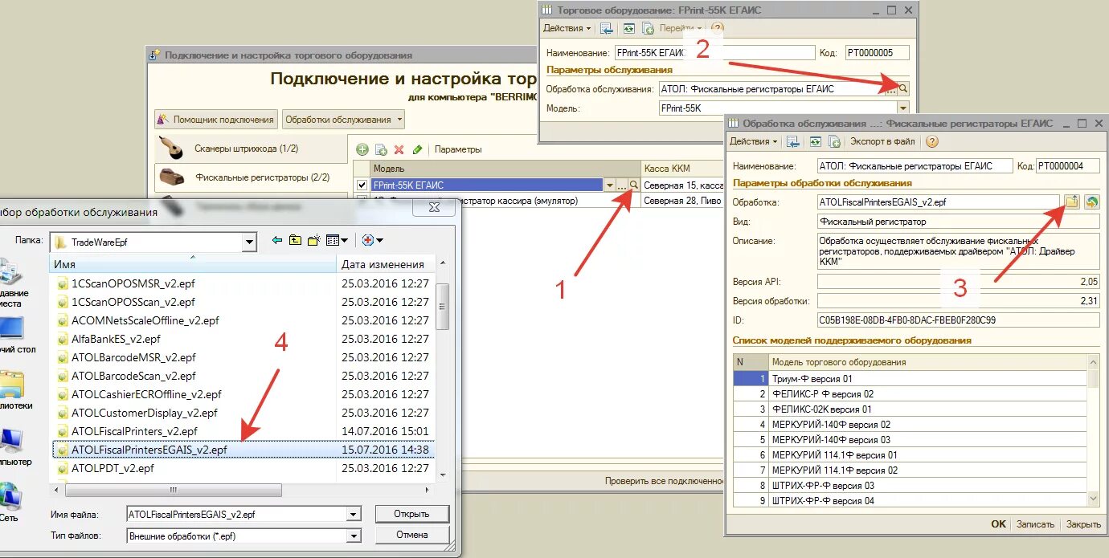1109x558 pixels.
Task: Open the Действия menu in Торговое оборудование window
Action: click(567, 28)
